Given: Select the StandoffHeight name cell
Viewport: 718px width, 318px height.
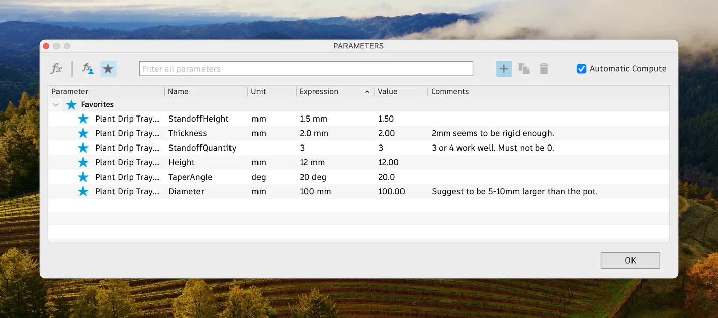Looking at the screenshot, I should (198, 119).
